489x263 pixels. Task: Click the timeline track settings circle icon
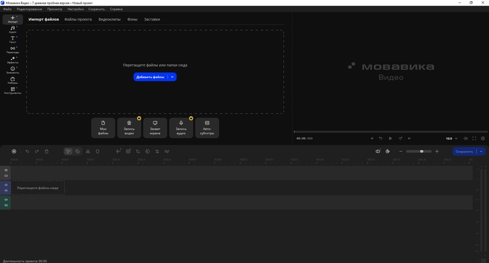click(x=14, y=151)
